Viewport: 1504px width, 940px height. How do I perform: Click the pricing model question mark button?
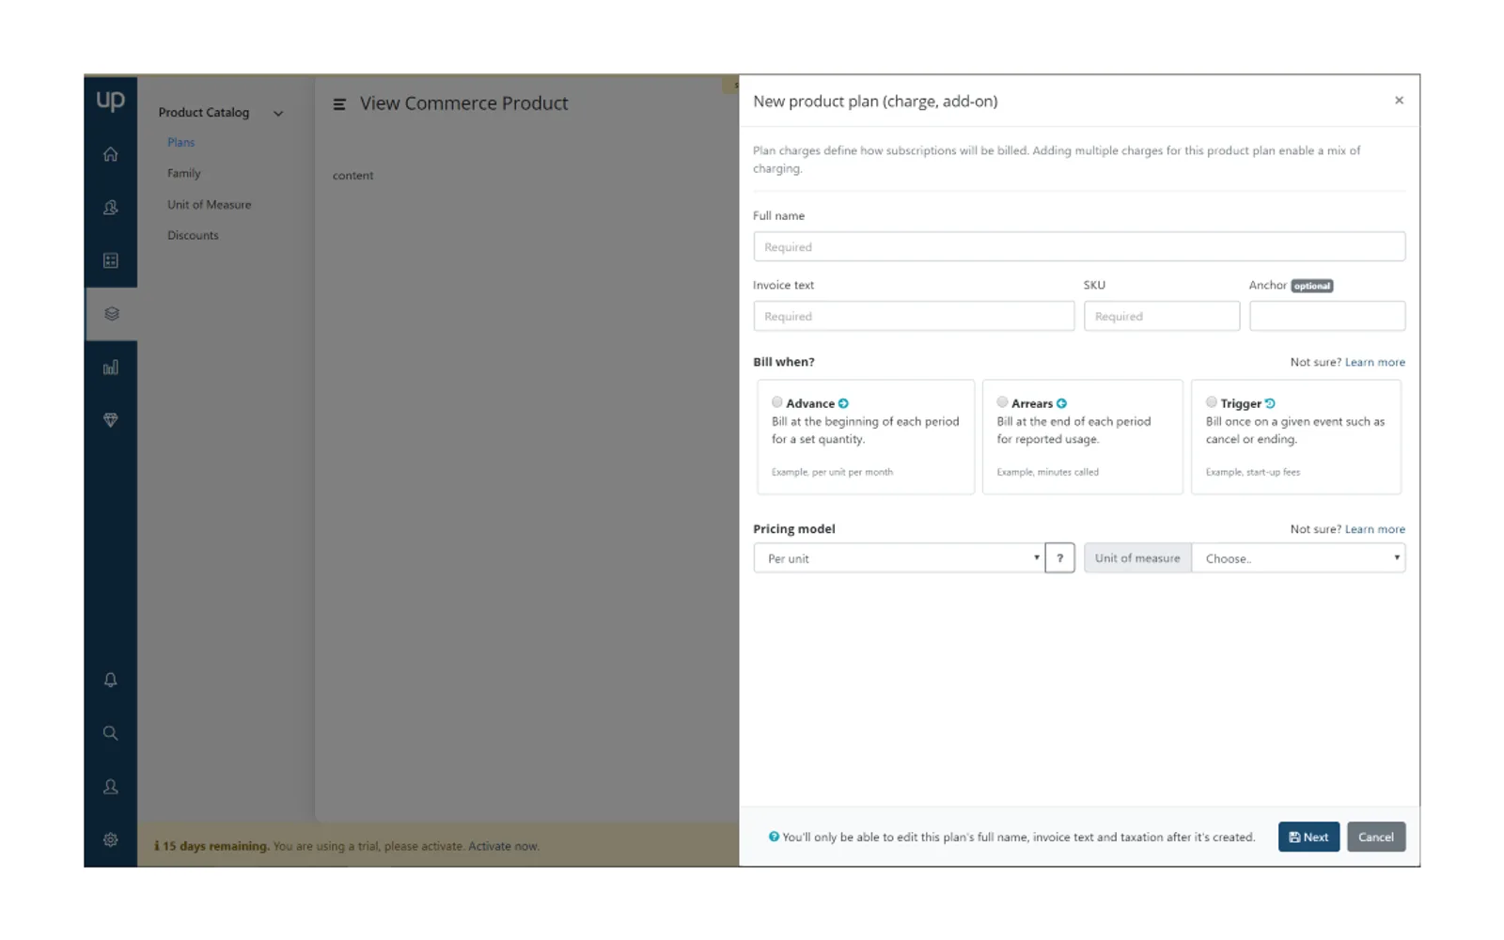(x=1059, y=558)
